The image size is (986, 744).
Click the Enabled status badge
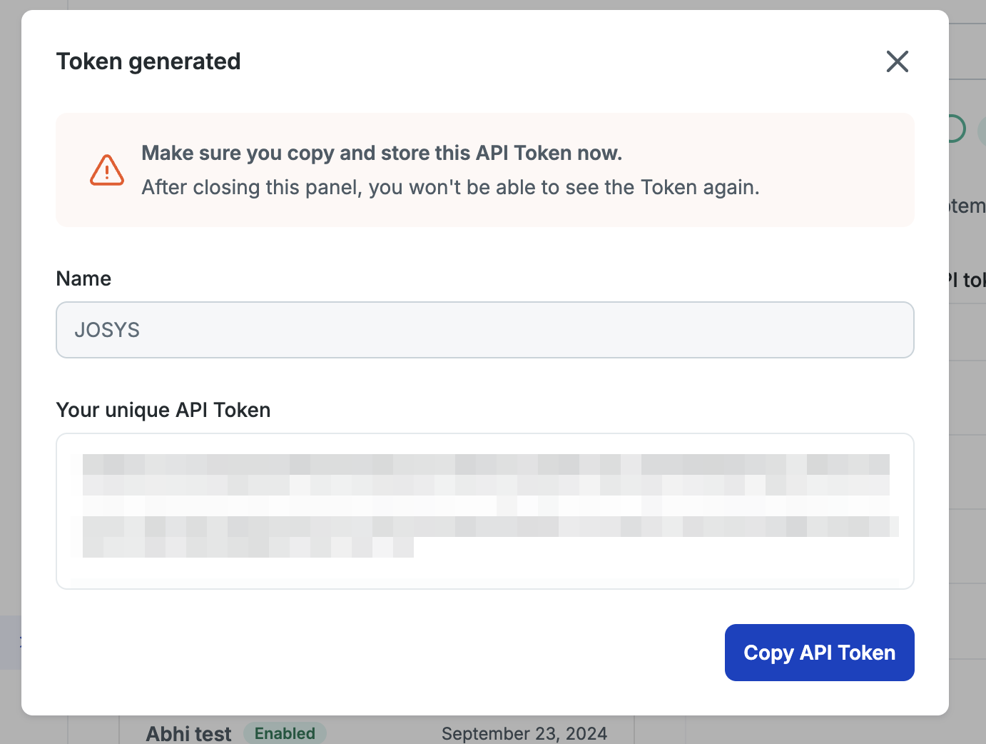(285, 733)
